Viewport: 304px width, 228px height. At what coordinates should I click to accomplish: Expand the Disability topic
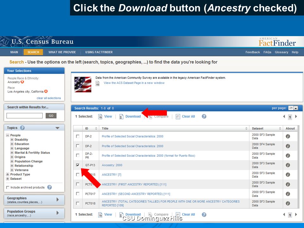(12, 140)
